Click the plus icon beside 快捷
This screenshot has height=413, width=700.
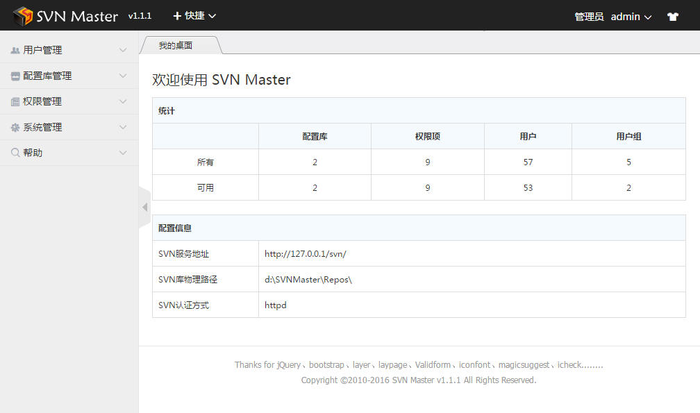tap(177, 16)
